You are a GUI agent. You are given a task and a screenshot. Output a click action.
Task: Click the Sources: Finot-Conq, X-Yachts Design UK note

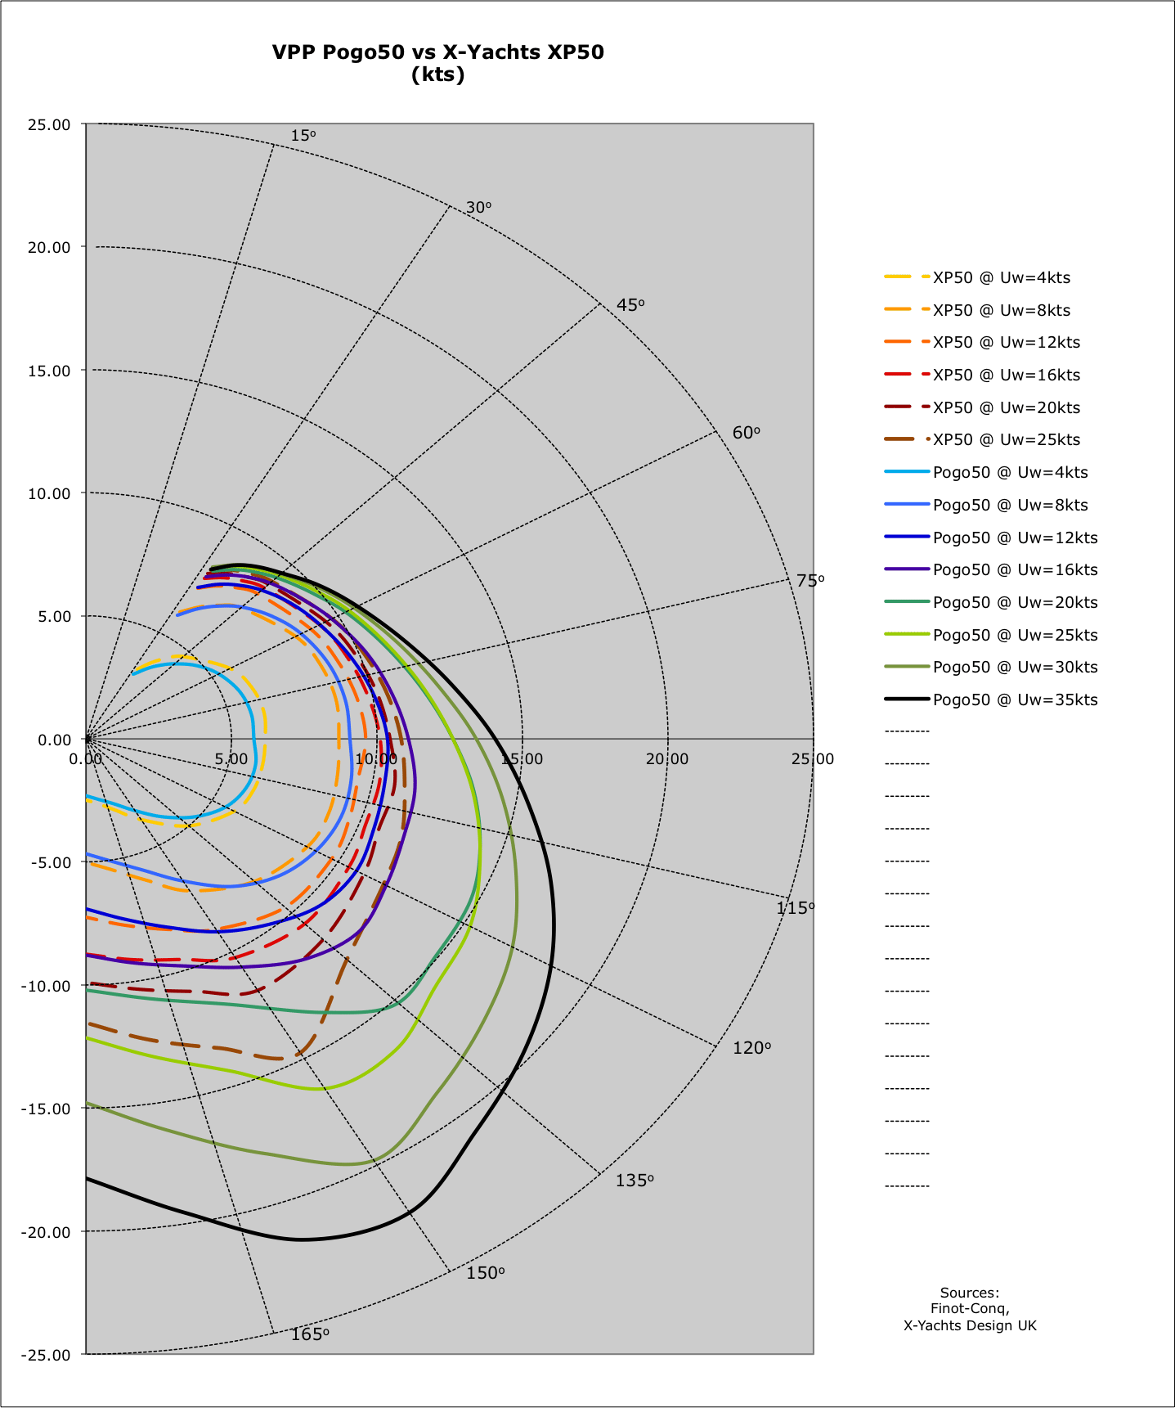970,1309
